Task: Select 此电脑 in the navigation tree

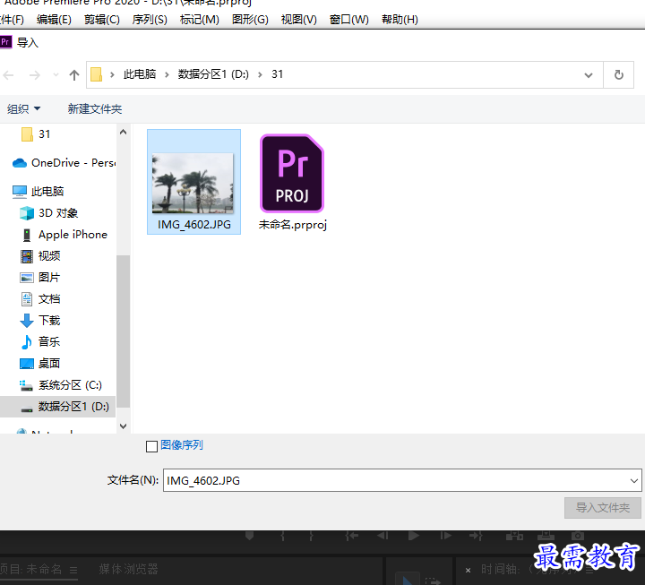Action: [47, 192]
